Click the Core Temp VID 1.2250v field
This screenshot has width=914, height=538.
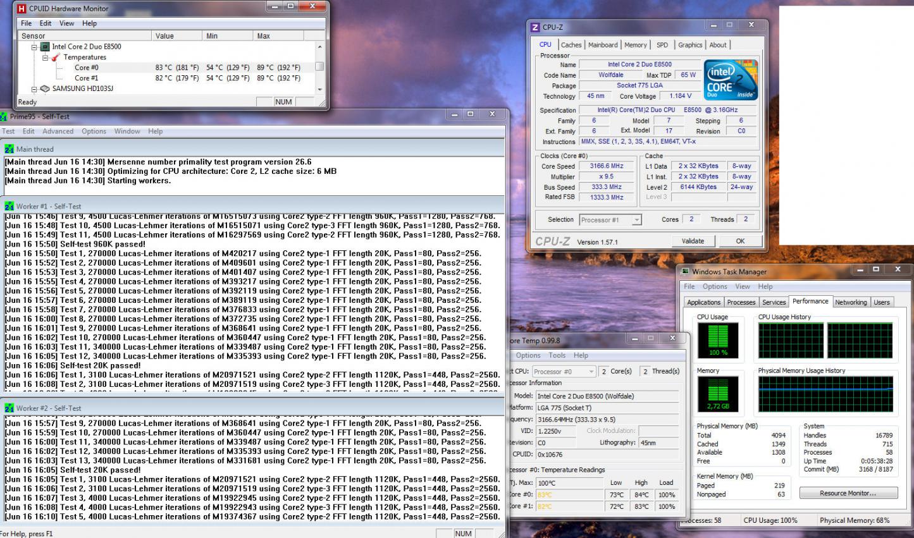point(557,431)
